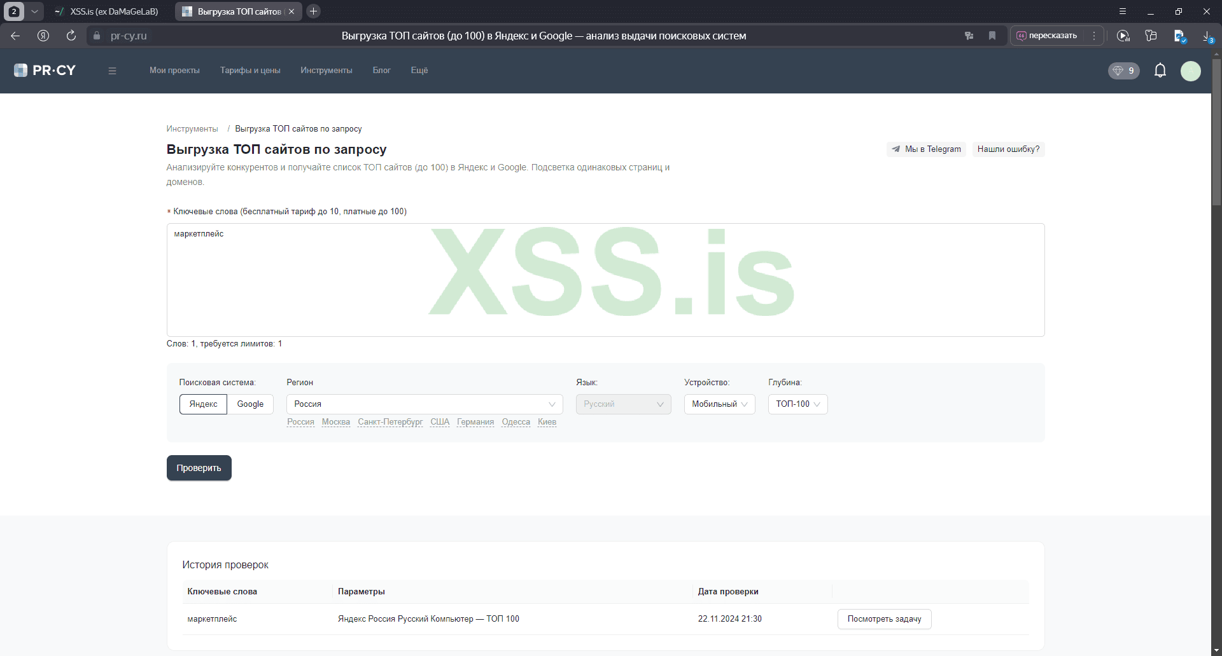Open the "Блог" menu item

[x=382, y=71]
